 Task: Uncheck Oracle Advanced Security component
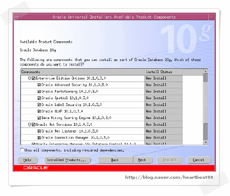pos(39,85)
